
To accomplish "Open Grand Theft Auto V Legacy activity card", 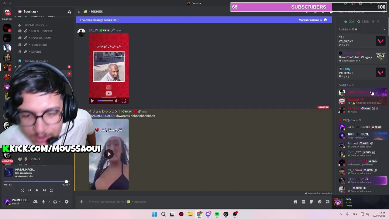I will click(362, 57).
